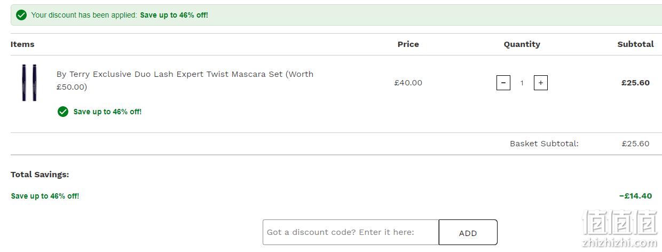
Task: Open the mascara set product thumbnail
Action: pos(29,83)
